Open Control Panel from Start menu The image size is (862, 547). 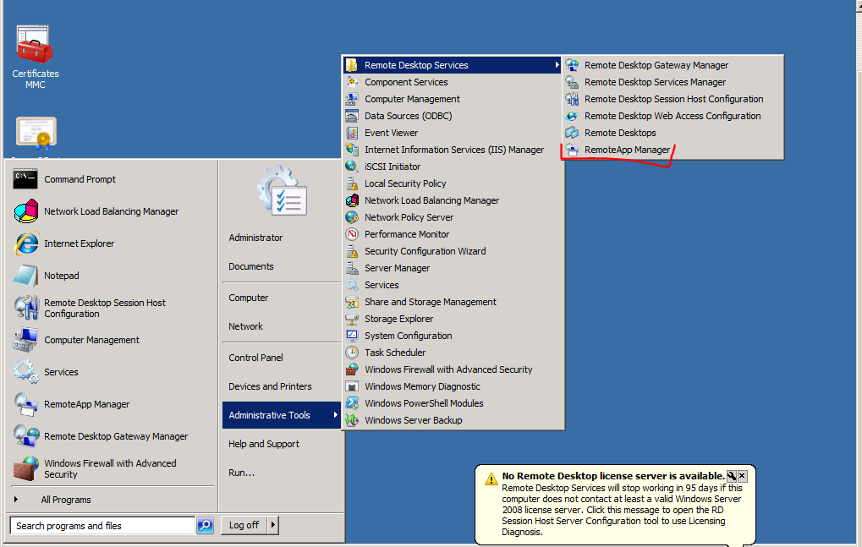pyautogui.click(x=255, y=358)
